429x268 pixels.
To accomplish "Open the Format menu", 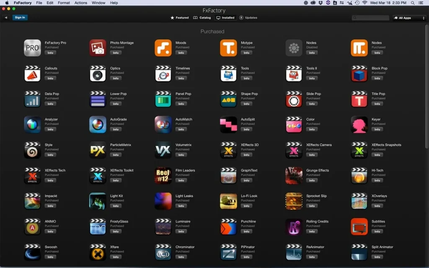I will [x=64, y=3].
